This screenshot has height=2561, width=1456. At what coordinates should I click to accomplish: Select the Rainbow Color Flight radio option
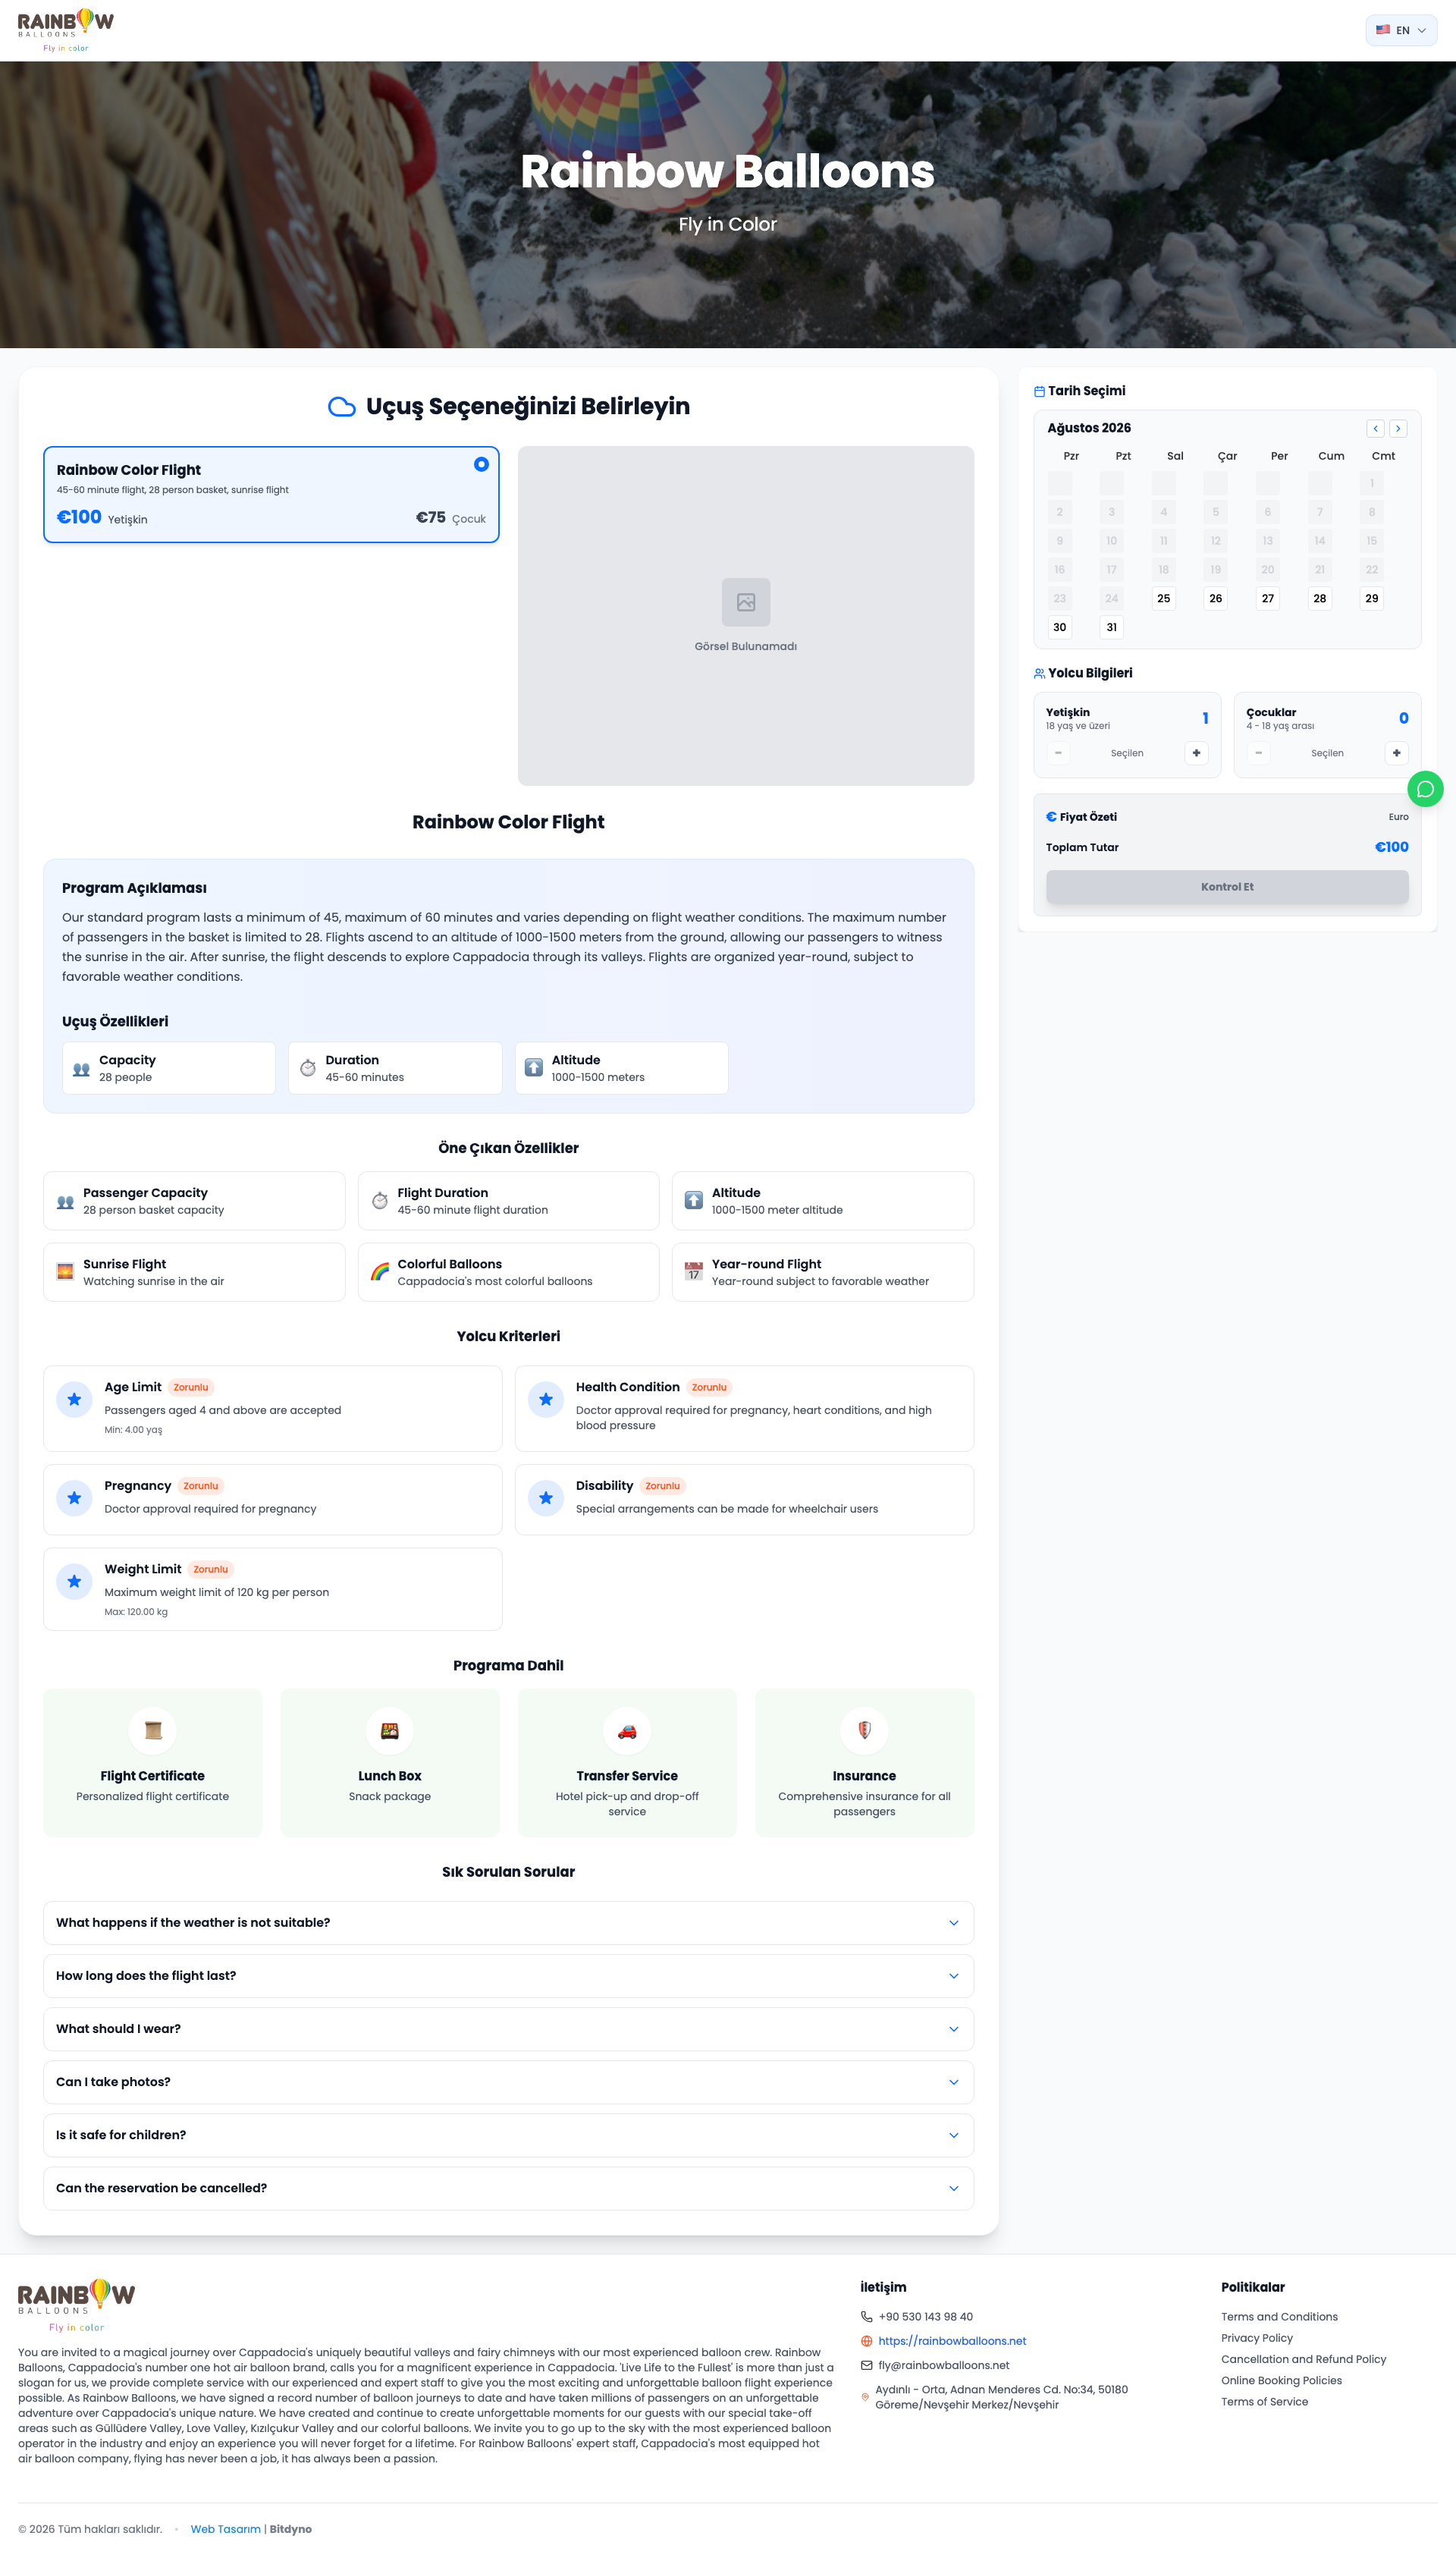pos(482,464)
